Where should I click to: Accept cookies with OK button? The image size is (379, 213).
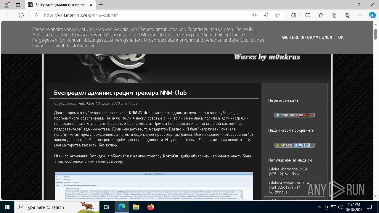[x=341, y=38]
